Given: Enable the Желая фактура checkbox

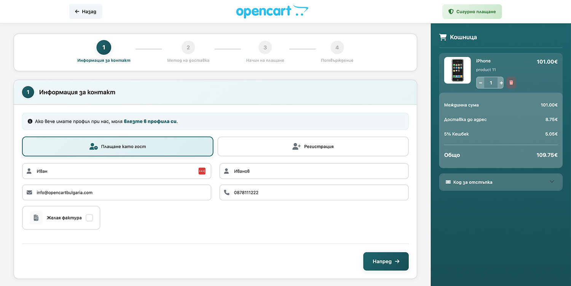Looking at the screenshot, I should [x=89, y=218].
